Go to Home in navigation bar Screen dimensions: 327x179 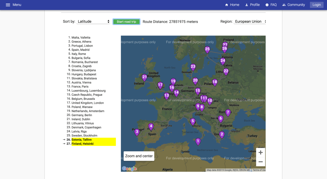pos(232,5)
